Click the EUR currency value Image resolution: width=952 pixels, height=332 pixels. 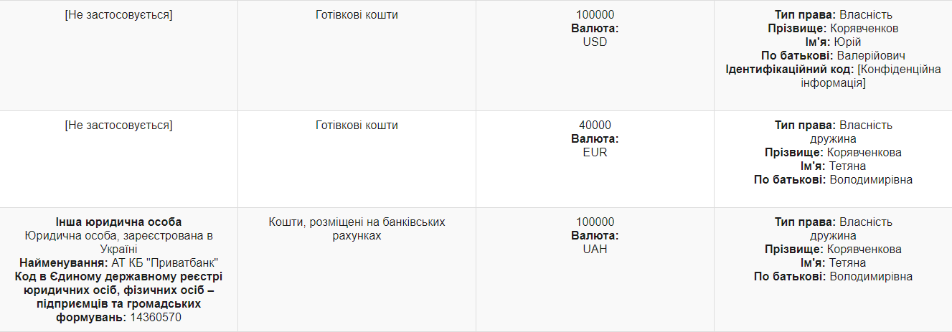(x=595, y=153)
